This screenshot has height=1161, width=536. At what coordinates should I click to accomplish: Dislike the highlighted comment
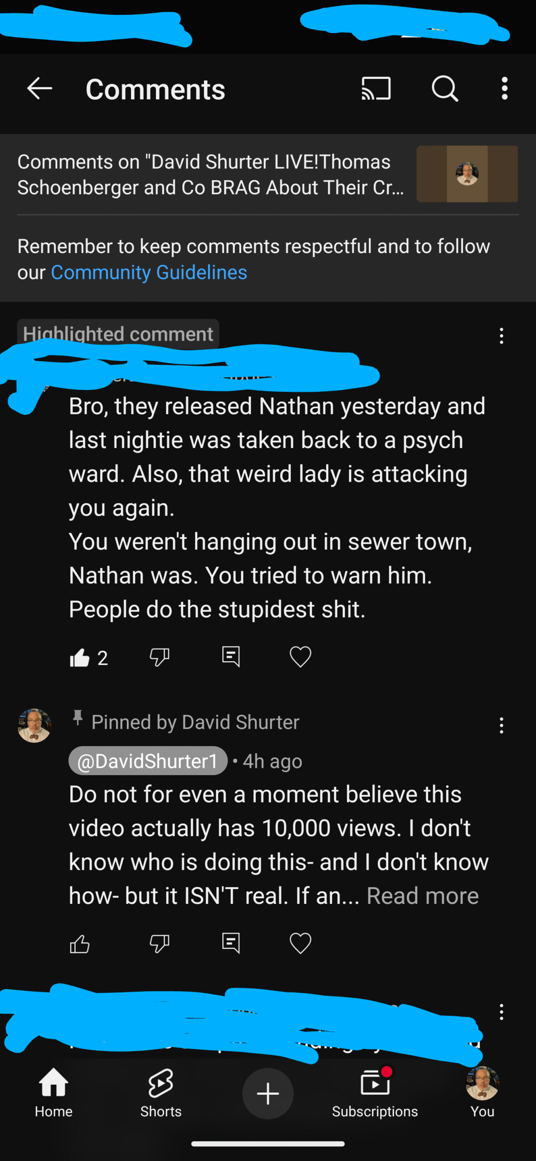pos(159,657)
